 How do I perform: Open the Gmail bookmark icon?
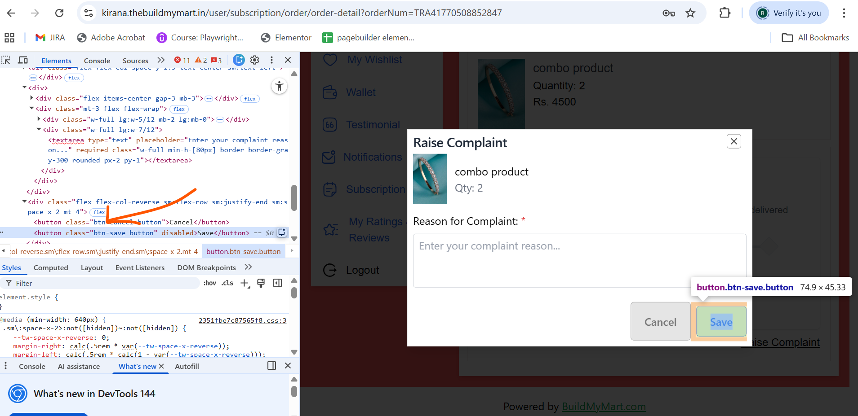click(x=40, y=38)
